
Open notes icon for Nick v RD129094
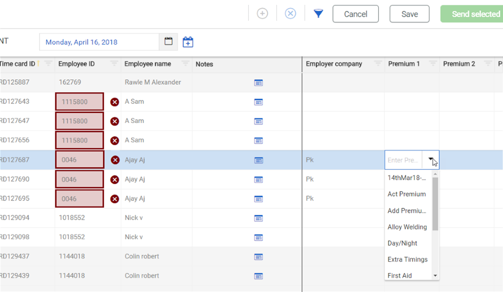tap(258, 218)
